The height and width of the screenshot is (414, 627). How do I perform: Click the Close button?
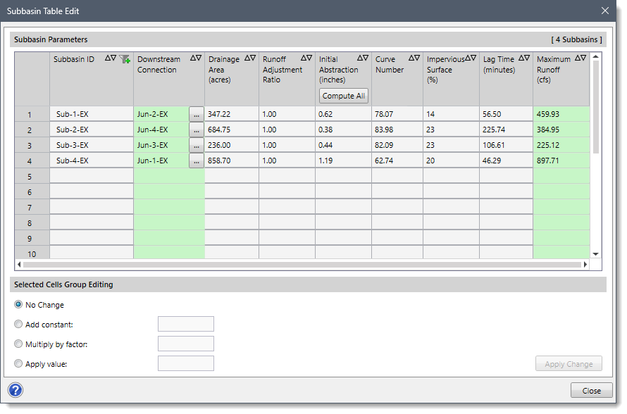pos(591,390)
